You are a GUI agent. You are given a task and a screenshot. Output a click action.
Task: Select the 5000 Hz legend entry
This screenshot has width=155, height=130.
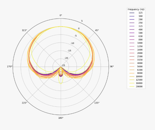(x=136, y=66)
